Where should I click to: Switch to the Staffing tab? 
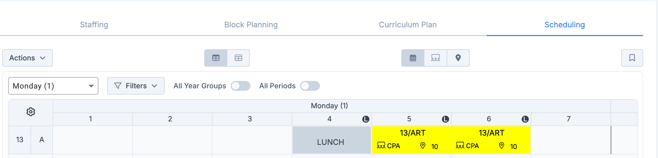coord(94,25)
